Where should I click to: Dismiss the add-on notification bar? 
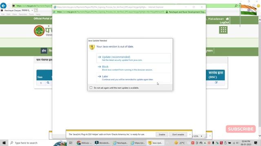[190, 134]
